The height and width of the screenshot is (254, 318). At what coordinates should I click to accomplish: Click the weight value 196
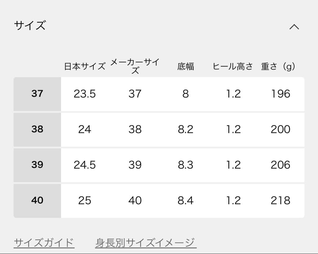pos(280,94)
